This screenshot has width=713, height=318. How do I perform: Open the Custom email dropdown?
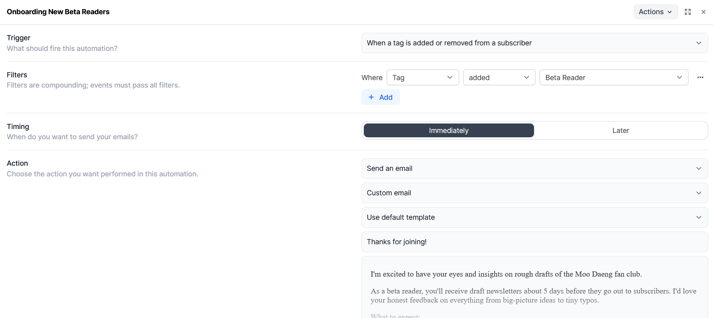[x=534, y=193]
